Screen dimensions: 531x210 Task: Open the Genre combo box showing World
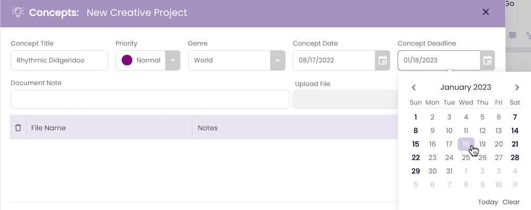click(237, 60)
